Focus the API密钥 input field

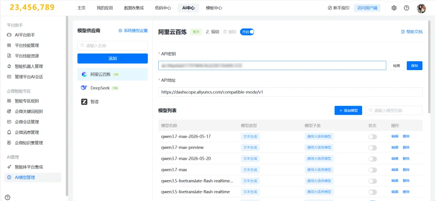pyautogui.click(x=272, y=66)
